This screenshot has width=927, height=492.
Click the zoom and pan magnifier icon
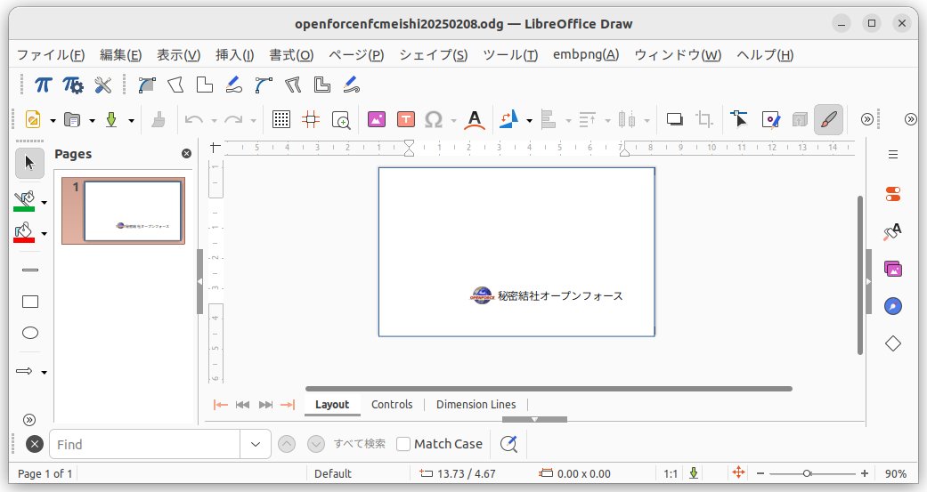(341, 120)
